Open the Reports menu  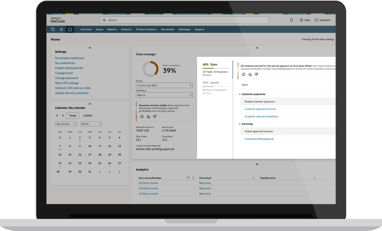(x=112, y=29)
